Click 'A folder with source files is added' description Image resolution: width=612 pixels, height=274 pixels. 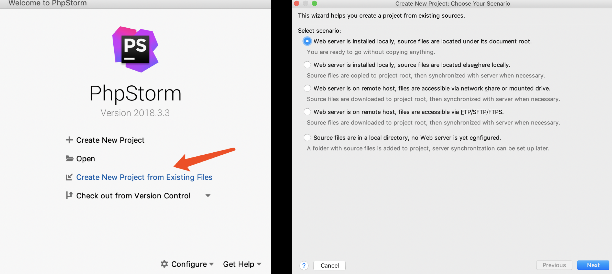[428, 148]
